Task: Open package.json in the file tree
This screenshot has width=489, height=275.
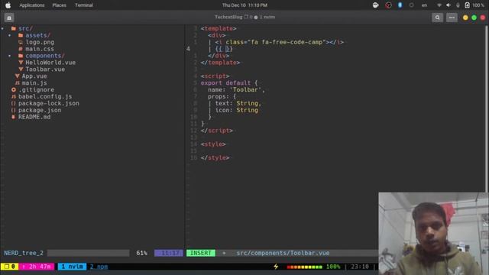Action: coord(40,110)
